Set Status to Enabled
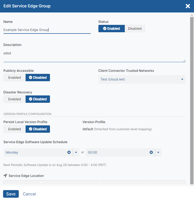Image resolution: width=194 pixels, height=201 pixels. click(x=112, y=29)
